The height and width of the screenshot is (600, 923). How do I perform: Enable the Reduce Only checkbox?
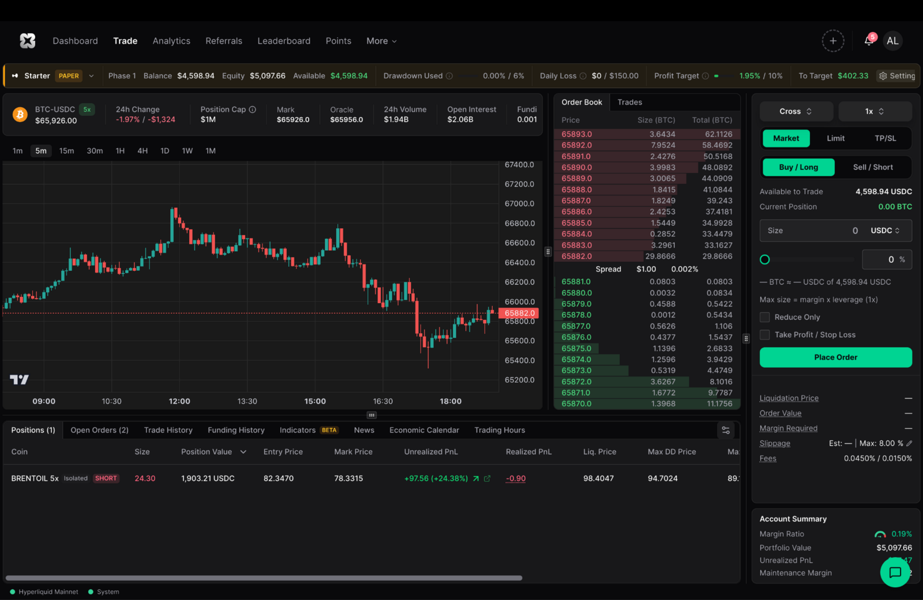click(x=765, y=317)
